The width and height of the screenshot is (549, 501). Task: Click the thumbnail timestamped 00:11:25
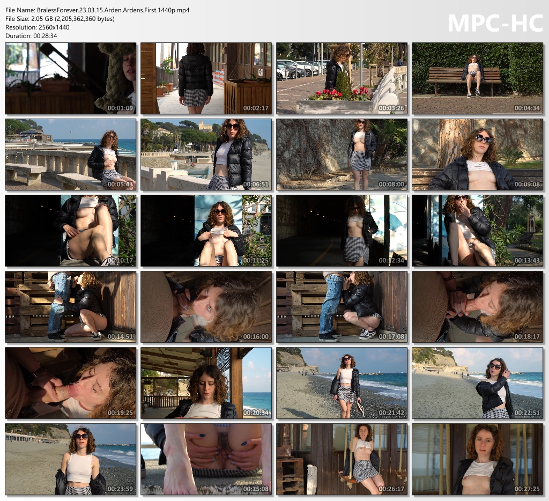(x=206, y=231)
